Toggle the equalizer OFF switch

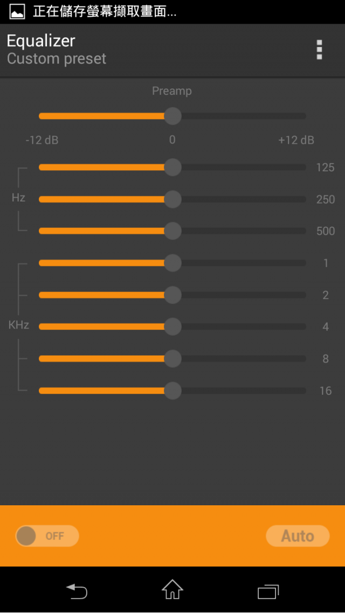pyautogui.click(x=47, y=535)
